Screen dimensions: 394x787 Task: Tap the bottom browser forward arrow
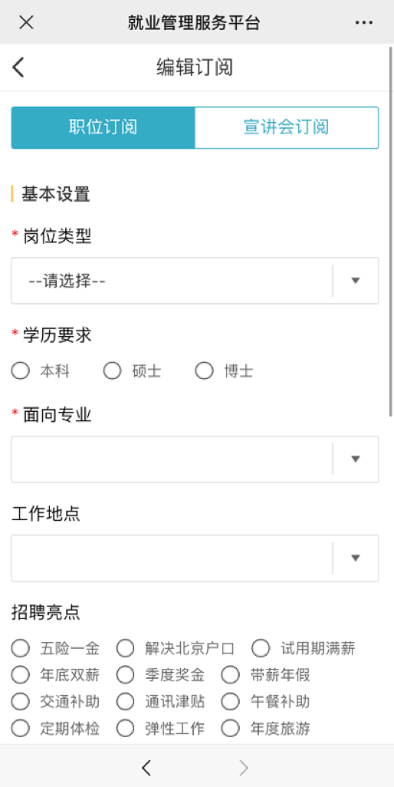244,767
